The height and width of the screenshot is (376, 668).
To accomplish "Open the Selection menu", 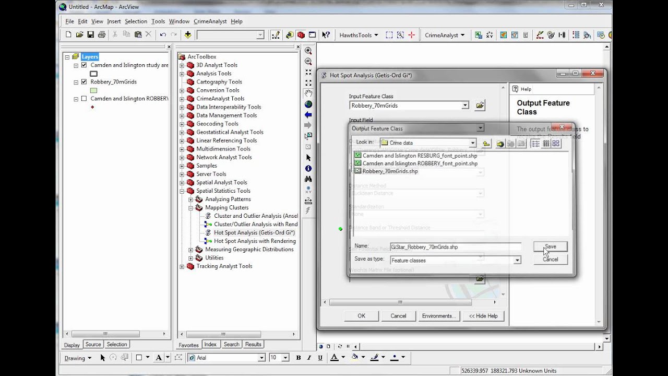I will 136,21.
